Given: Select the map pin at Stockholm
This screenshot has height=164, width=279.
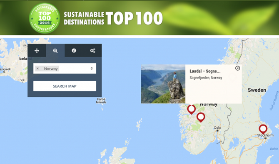Looking at the screenshot, I should click(x=263, y=129).
